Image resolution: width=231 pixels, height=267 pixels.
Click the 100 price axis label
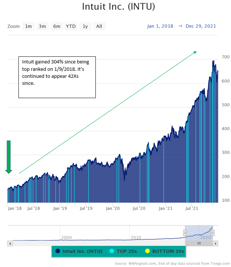226,200
